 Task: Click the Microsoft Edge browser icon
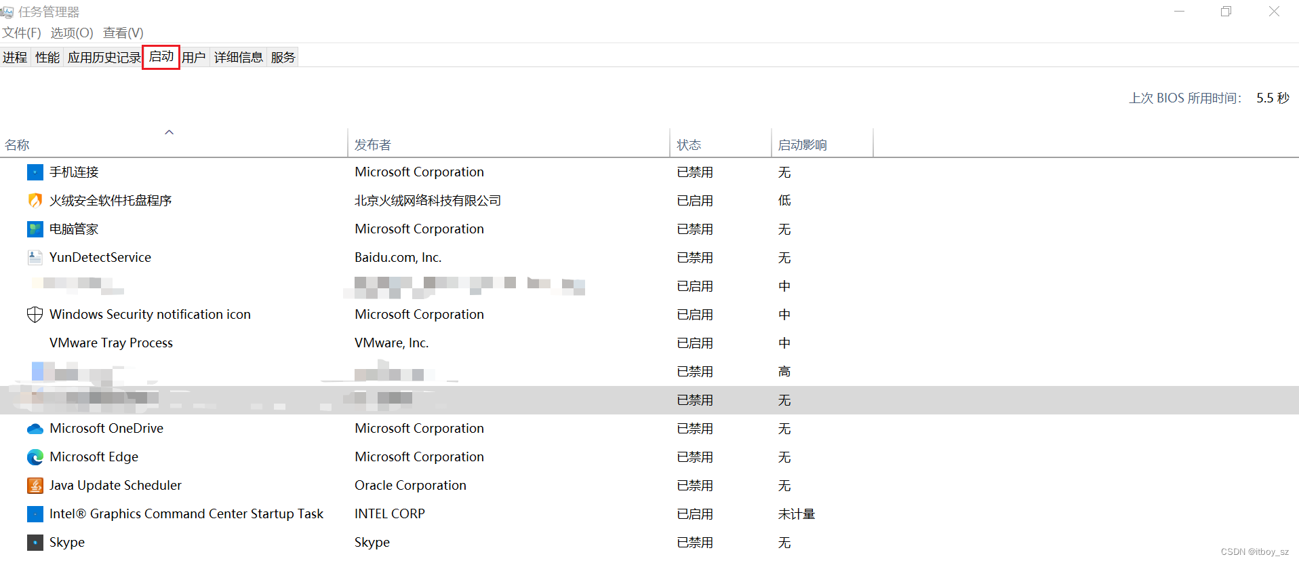pos(35,457)
